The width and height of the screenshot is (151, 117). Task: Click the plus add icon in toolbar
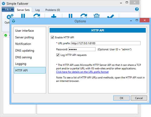tap(54, 17)
